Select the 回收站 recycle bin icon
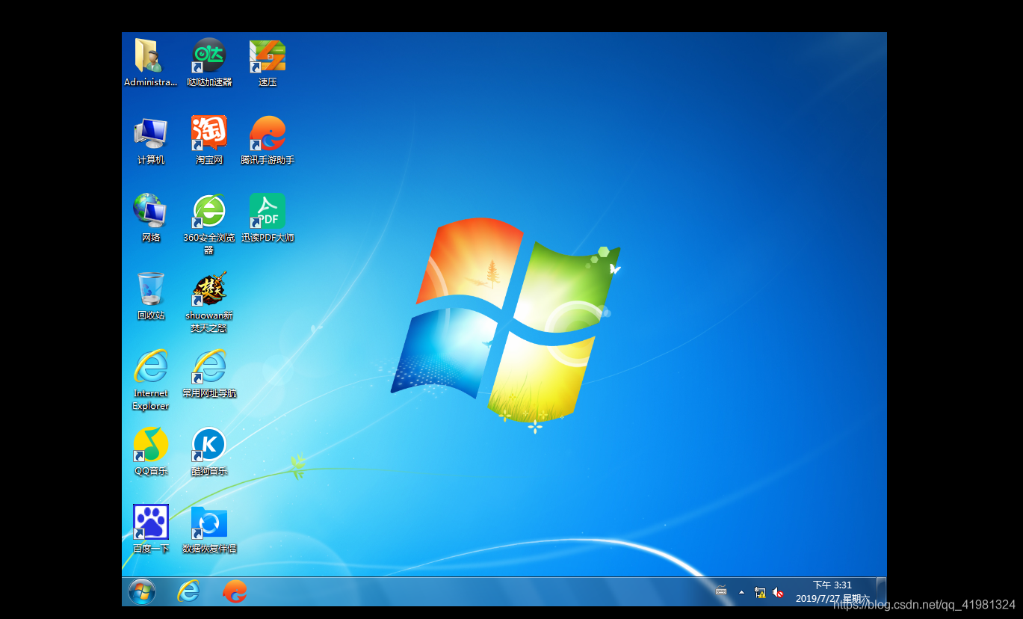 150,296
